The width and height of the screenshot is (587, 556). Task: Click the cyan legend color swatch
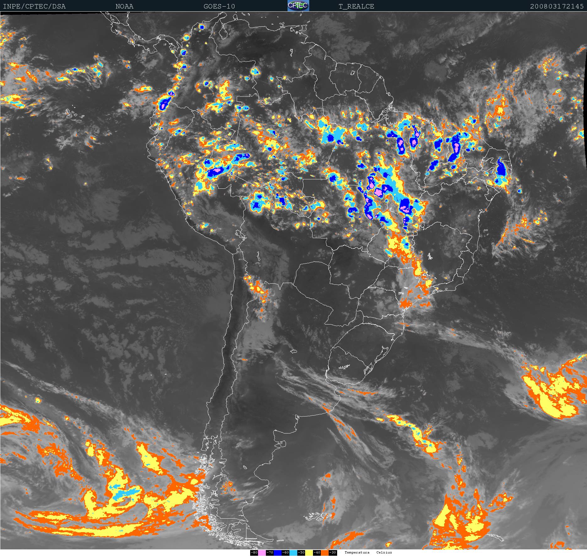293,553
